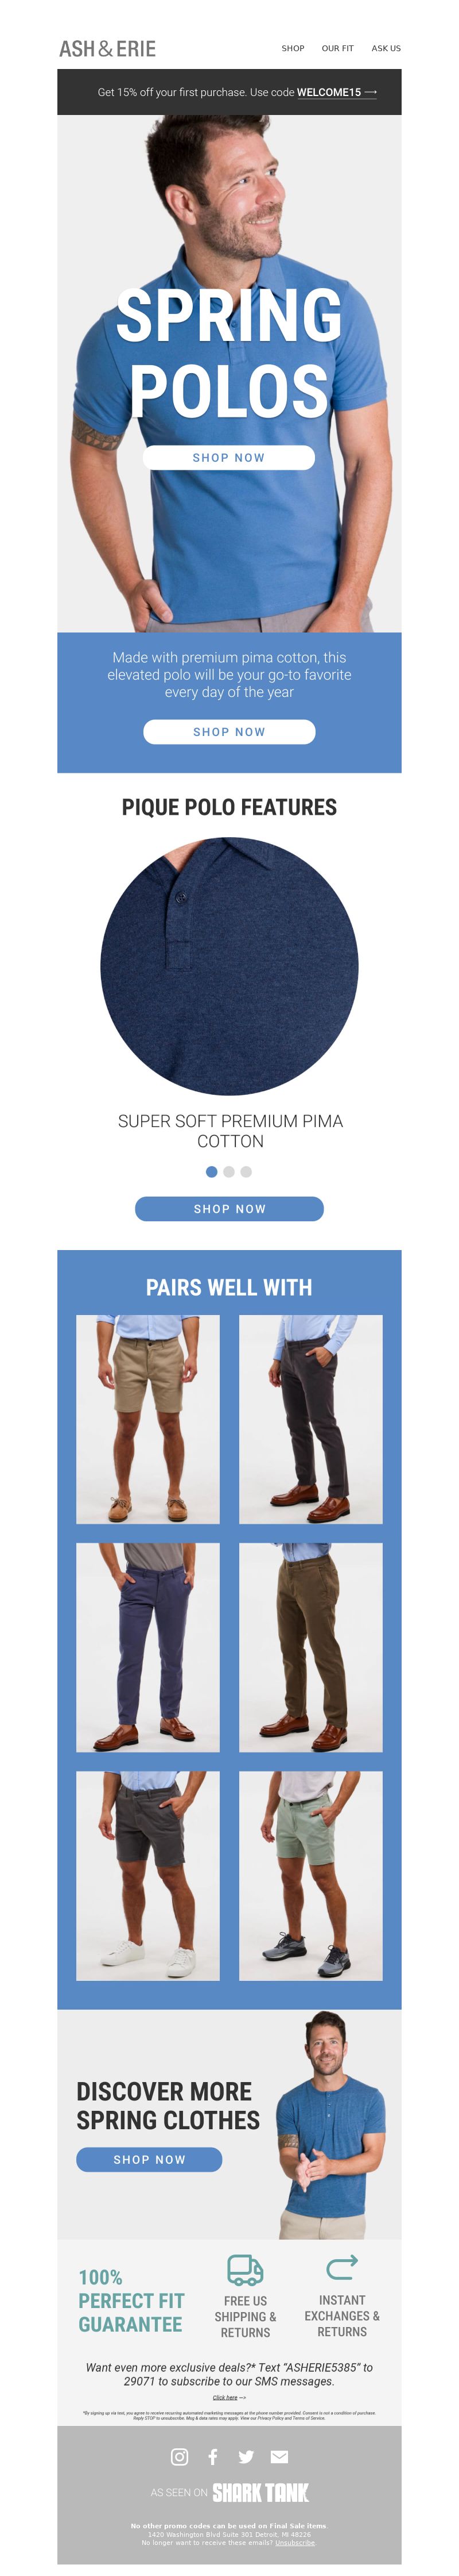The height and width of the screenshot is (2576, 459).
Task: Select the second carousel dot
Action: pos(229,1171)
